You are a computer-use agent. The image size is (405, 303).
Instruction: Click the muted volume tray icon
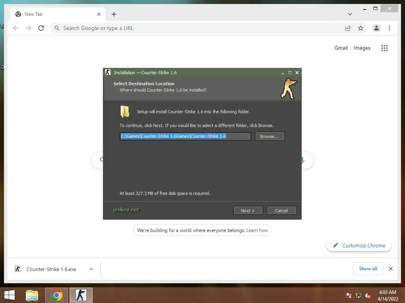pyautogui.click(x=368, y=296)
